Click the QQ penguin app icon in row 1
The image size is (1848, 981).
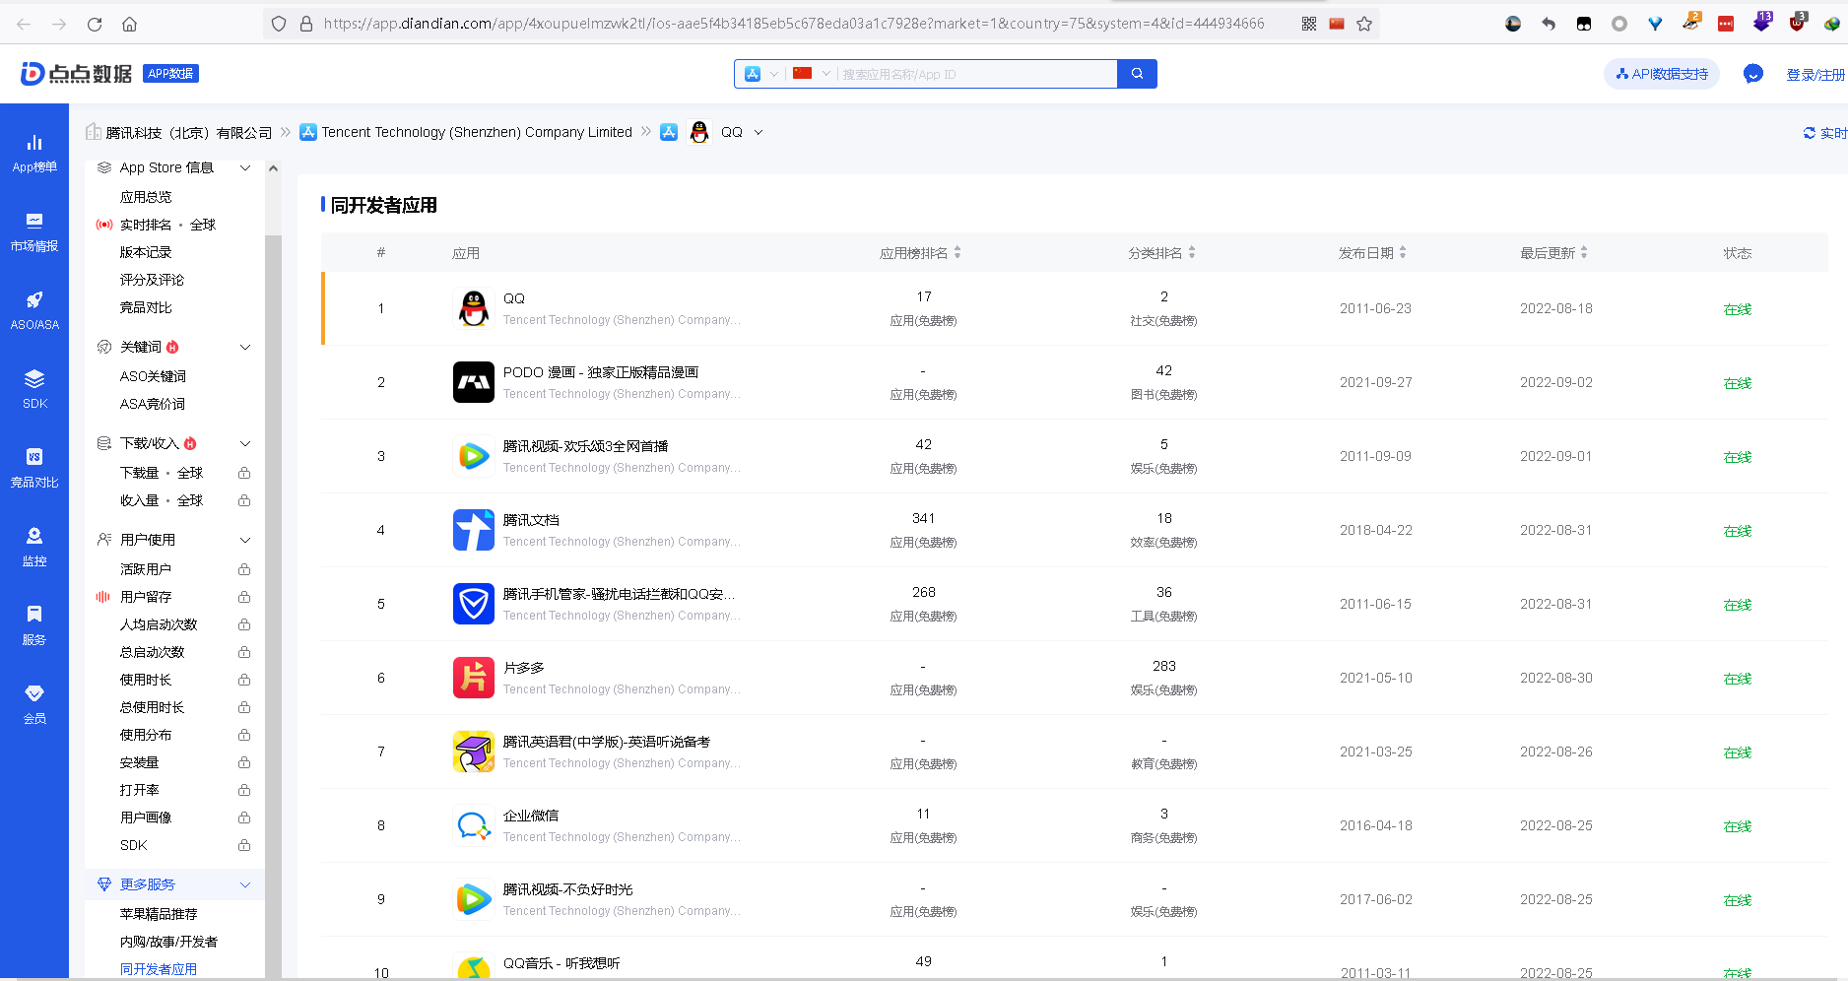474,308
